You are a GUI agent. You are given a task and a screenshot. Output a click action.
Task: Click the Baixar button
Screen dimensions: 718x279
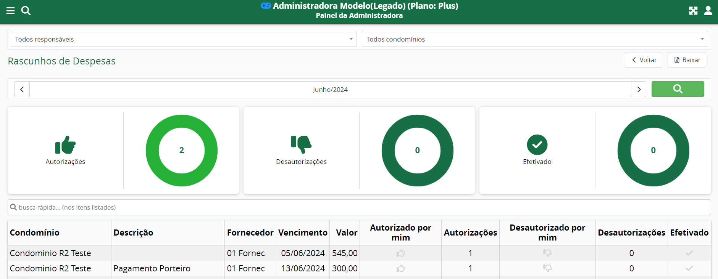687,60
